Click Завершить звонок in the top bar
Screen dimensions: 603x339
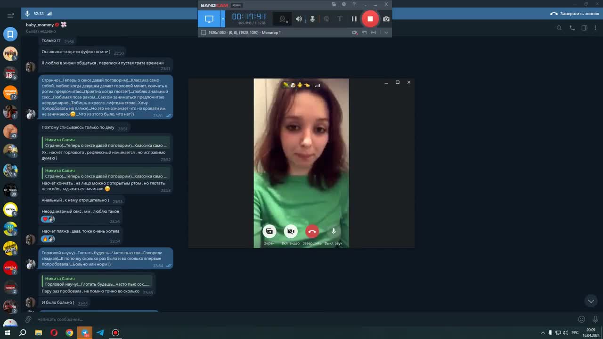coord(575,14)
